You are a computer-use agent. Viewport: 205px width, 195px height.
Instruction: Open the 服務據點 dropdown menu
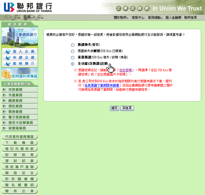click(155, 18)
